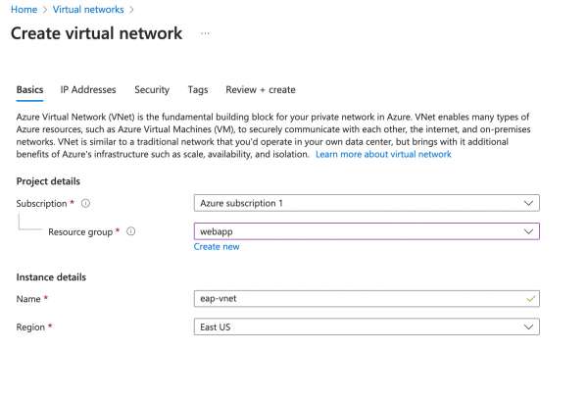588x402 pixels.
Task: Open 'Learn more about virtual network' link
Action: [383, 155]
